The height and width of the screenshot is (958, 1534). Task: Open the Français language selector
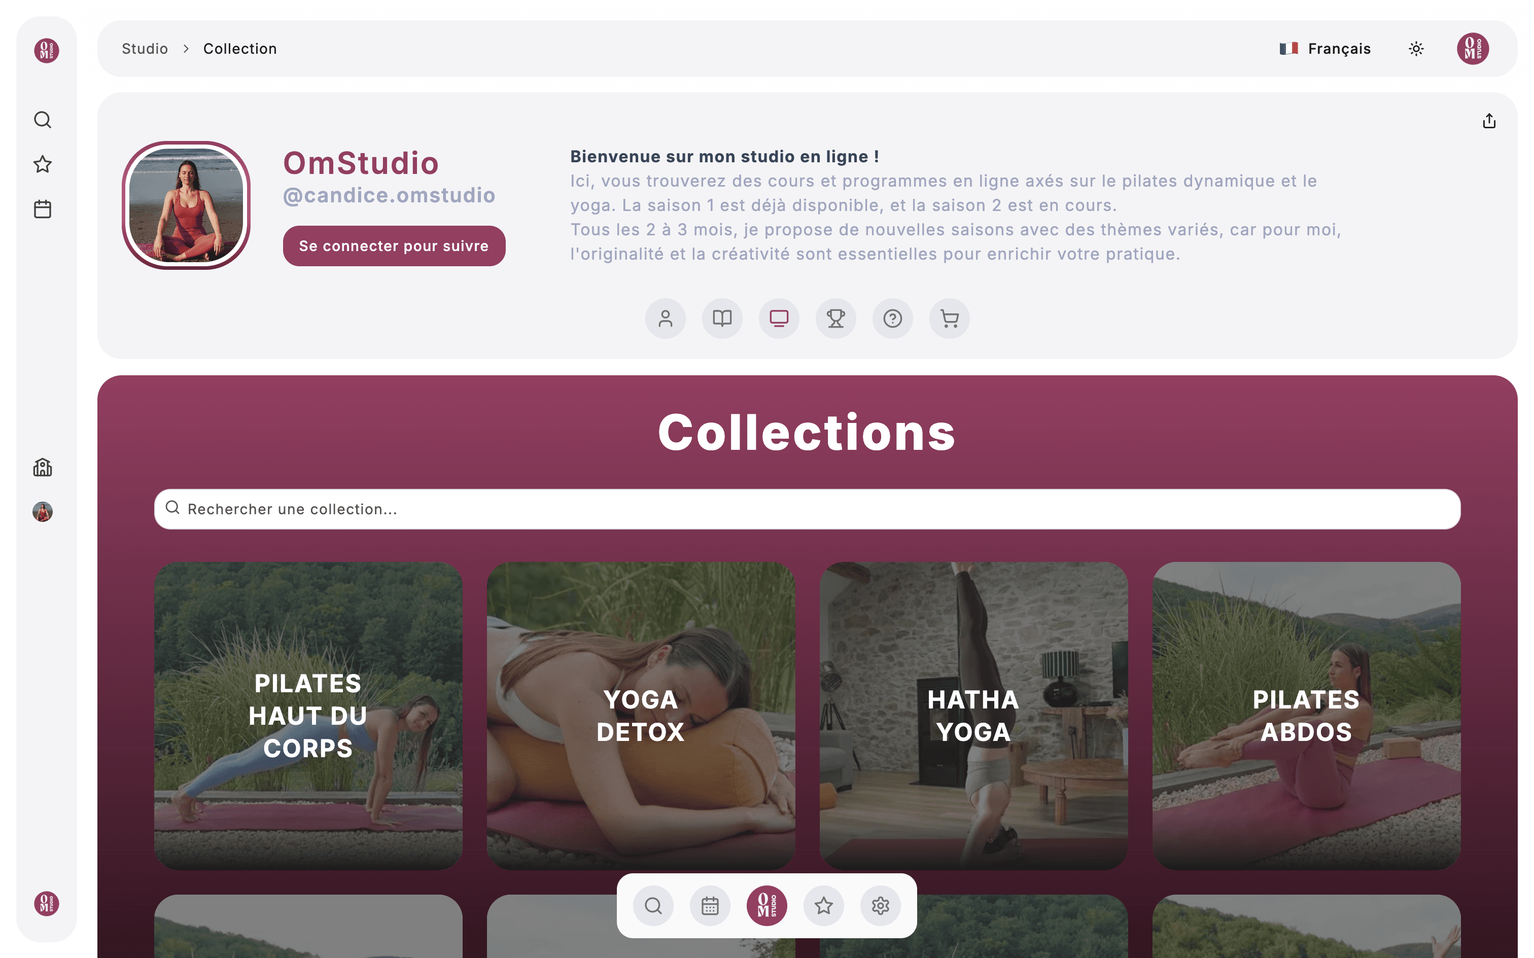[x=1325, y=49]
